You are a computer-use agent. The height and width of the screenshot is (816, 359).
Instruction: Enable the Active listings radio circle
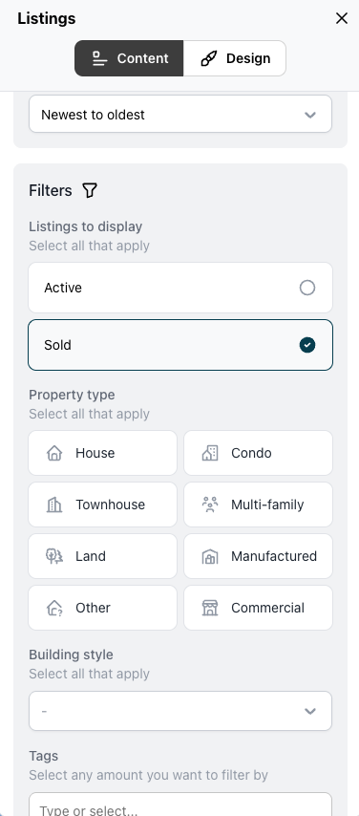(x=307, y=288)
